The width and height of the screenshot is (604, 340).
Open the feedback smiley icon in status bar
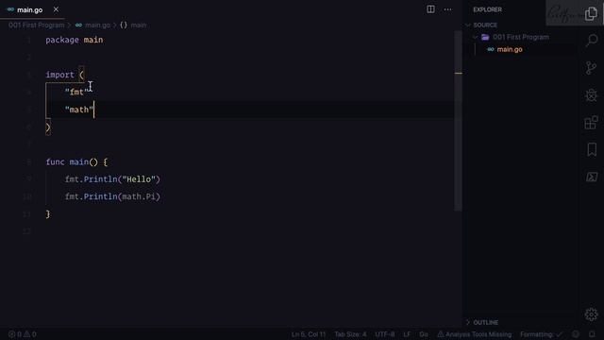(x=575, y=334)
